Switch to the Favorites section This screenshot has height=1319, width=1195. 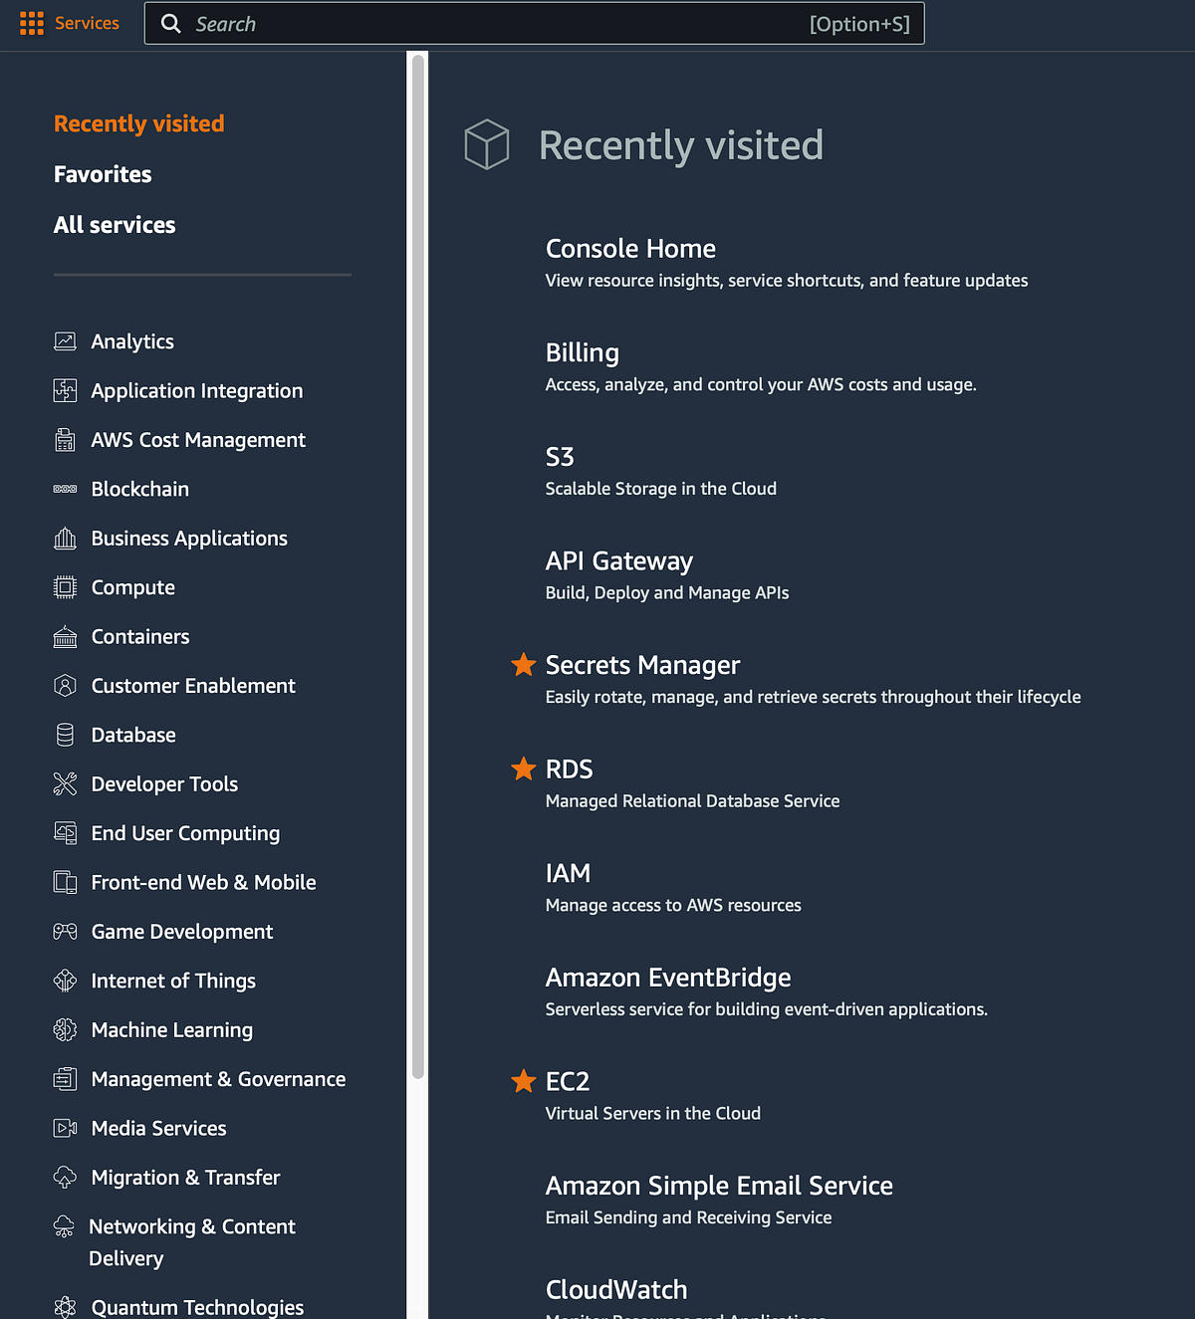click(x=103, y=173)
